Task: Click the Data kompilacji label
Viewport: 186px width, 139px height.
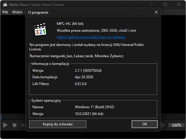Action: (45, 77)
